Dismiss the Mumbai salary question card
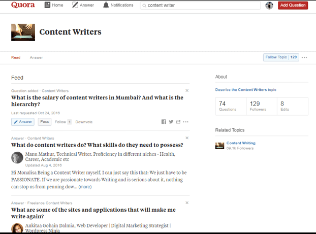Viewport: 316px width, 234px height. 187,90
